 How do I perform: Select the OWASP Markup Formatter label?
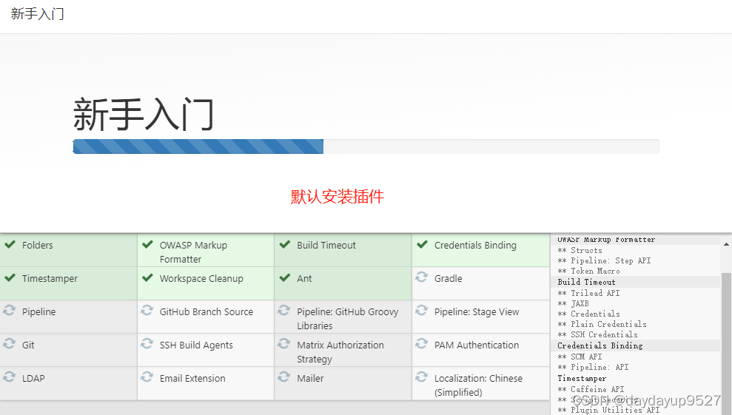pyautogui.click(x=193, y=252)
